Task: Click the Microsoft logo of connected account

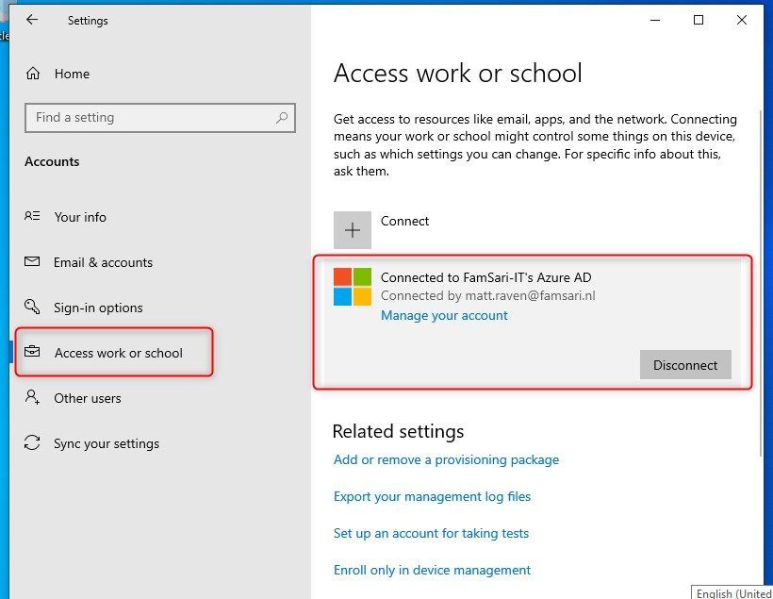Action: click(352, 287)
